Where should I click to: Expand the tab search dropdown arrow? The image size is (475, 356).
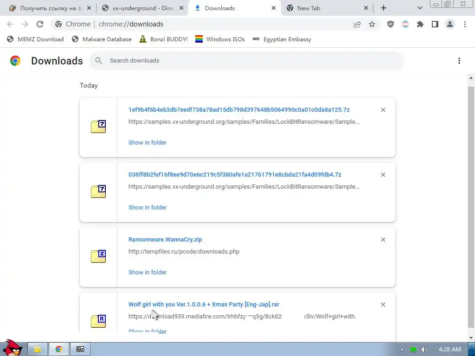pyautogui.click(x=419, y=8)
